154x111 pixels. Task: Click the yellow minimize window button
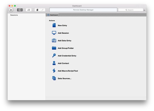tap(12, 6)
